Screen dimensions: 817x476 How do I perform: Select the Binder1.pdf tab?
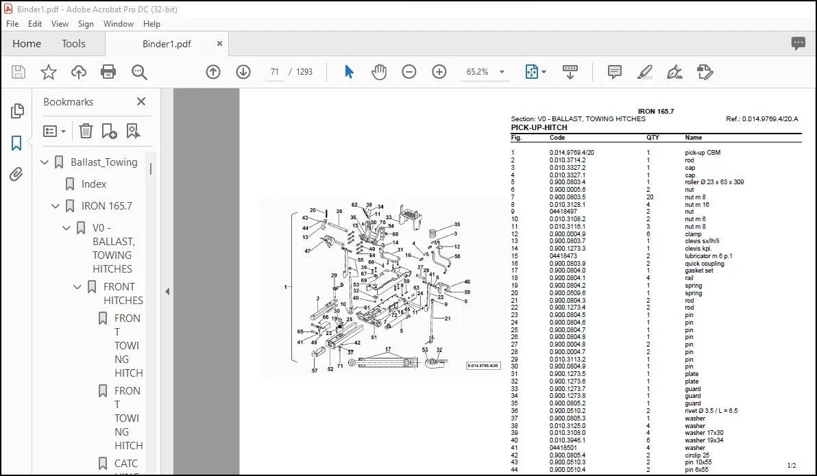167,44
